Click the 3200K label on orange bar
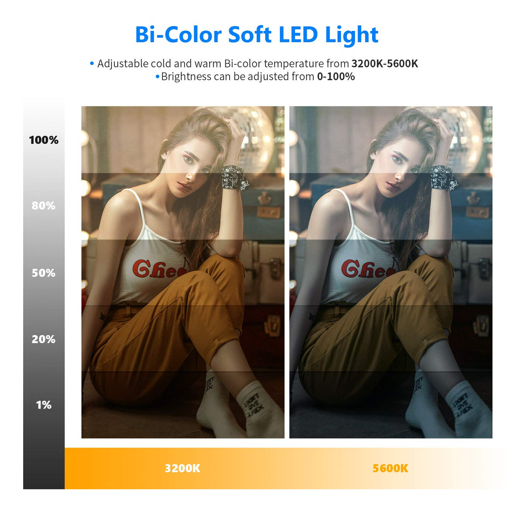The image size is (515, 515). coord(182,468)
